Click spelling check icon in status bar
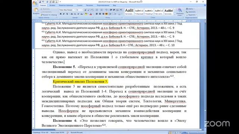The image size is (239, 134). point(68,133)
